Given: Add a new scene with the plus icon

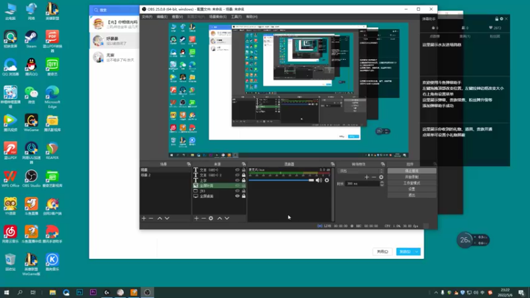Looking at the screenshot, I should 144,219.
